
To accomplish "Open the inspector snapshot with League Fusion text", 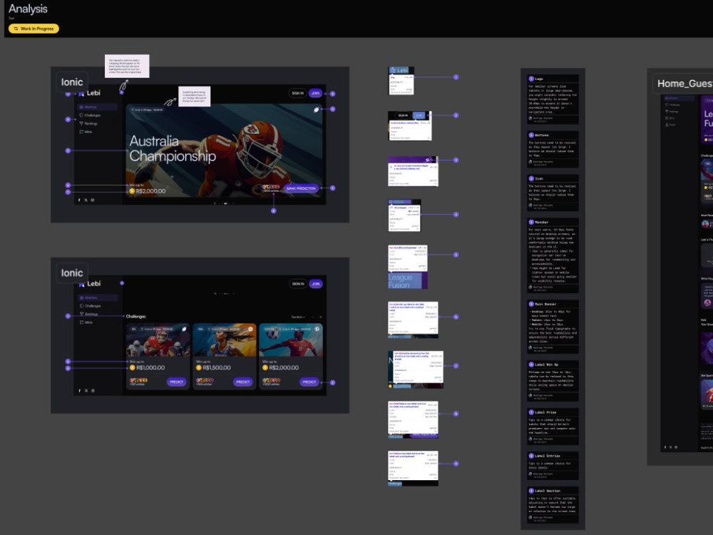I will [408, 267].
